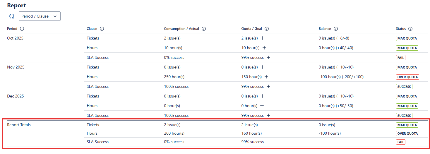
Task: Open the Period / Clause dropdown
Action: tap(40, 16)
